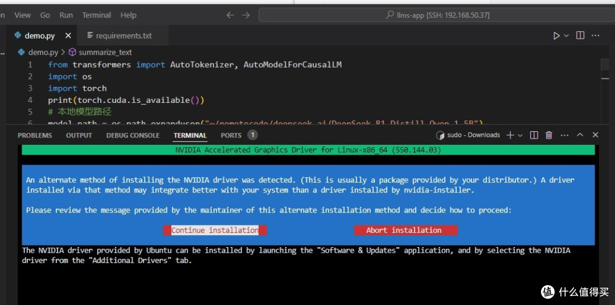Image resolution: width=615 pixels, height=305 pixels.
Task: Go back with the left arrow
Action: (x=230, y=15)
